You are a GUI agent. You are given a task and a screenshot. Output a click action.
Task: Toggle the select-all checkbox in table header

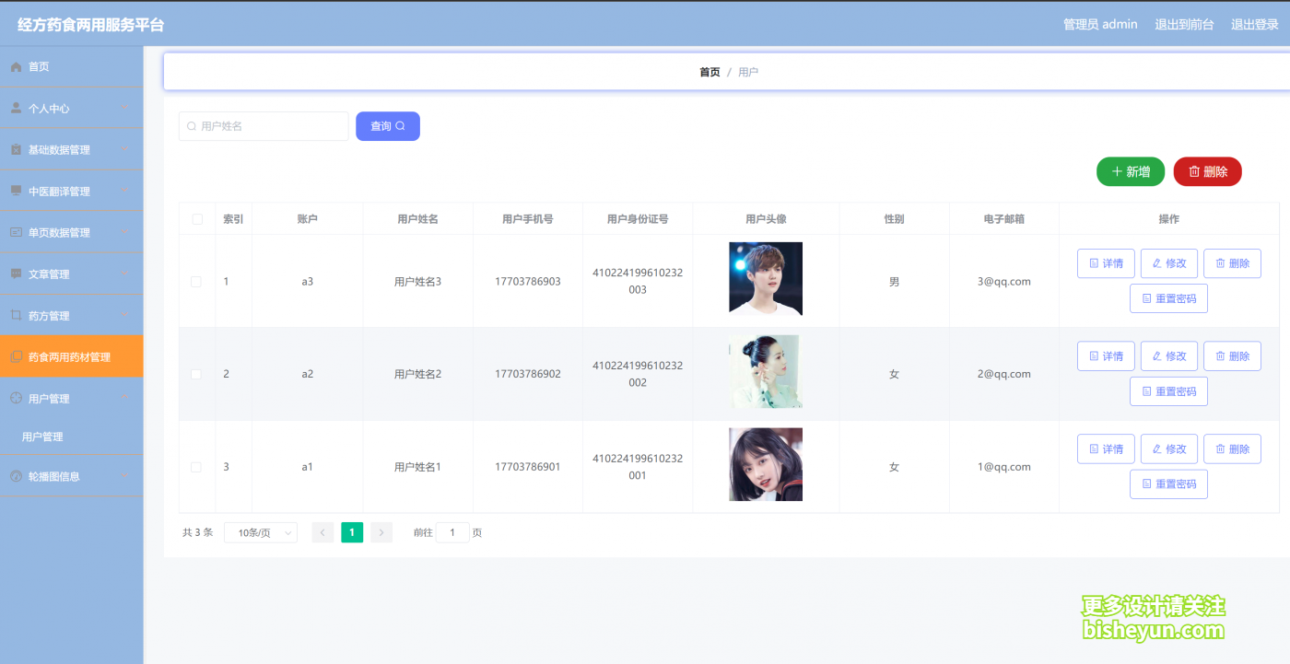[x=196, y=219]
